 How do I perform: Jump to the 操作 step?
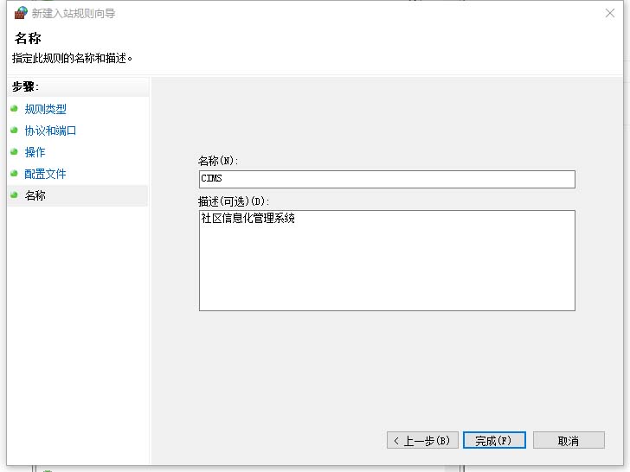35,152
